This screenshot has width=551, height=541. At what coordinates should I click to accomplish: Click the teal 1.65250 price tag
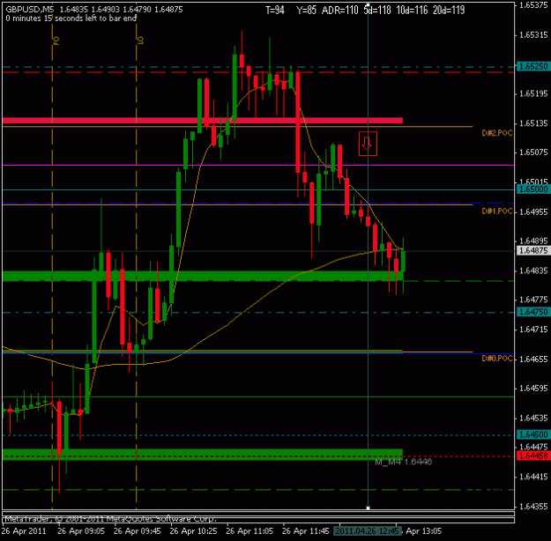pyautogui.click(x=533, y=66)
